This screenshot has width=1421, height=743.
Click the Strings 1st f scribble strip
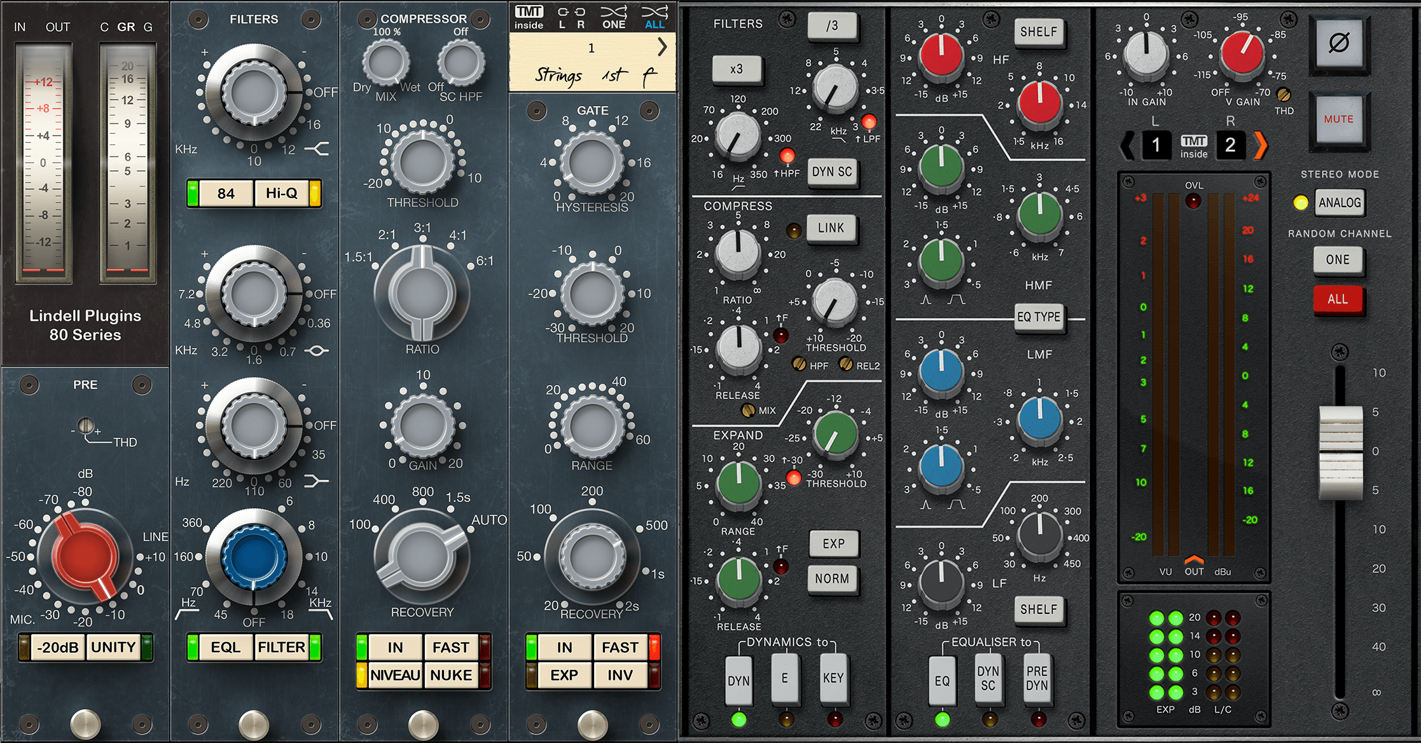(x=592, y=76)
